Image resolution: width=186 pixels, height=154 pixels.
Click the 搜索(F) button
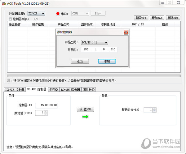(x=141, y=18)
